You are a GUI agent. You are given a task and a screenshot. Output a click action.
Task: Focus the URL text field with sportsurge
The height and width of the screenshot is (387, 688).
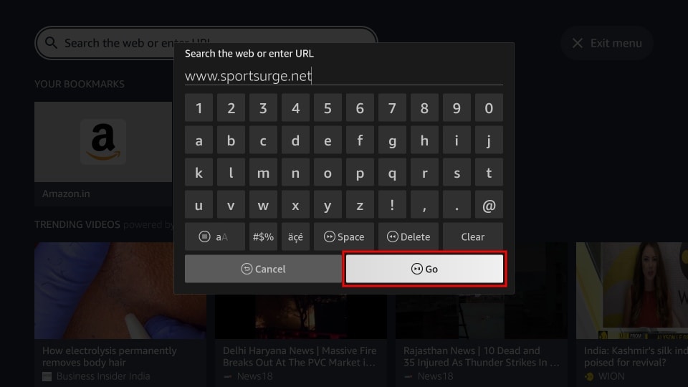(343, 76)
